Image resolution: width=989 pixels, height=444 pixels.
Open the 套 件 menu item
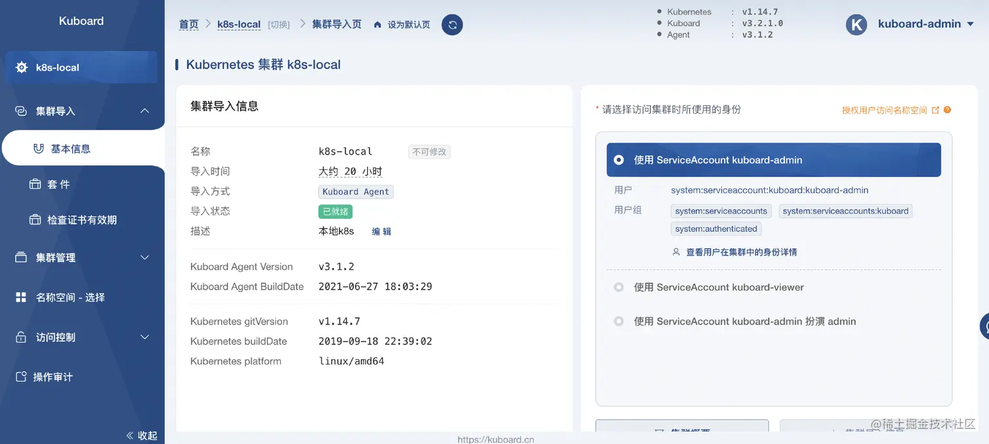pyautogui.click(x=82, y=184)
